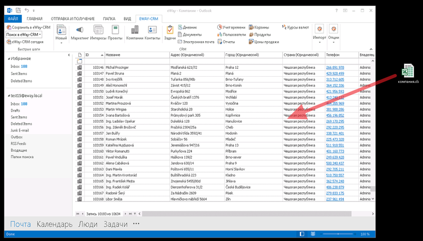
Task: Click the zoom slider in status bar
Action: click(338, 234)
